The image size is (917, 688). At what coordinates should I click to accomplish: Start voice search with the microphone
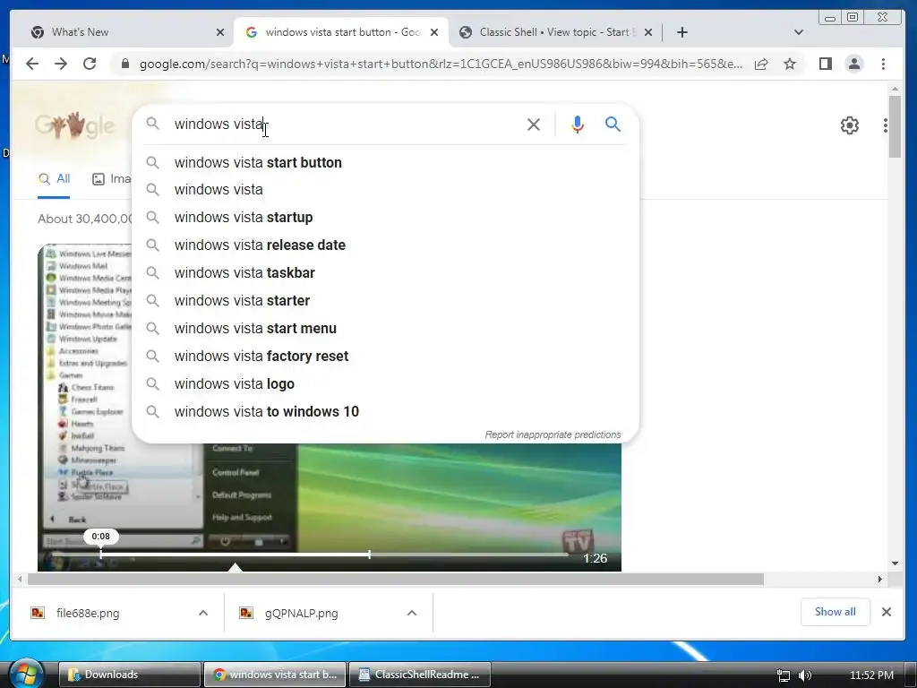click(578, 125)
